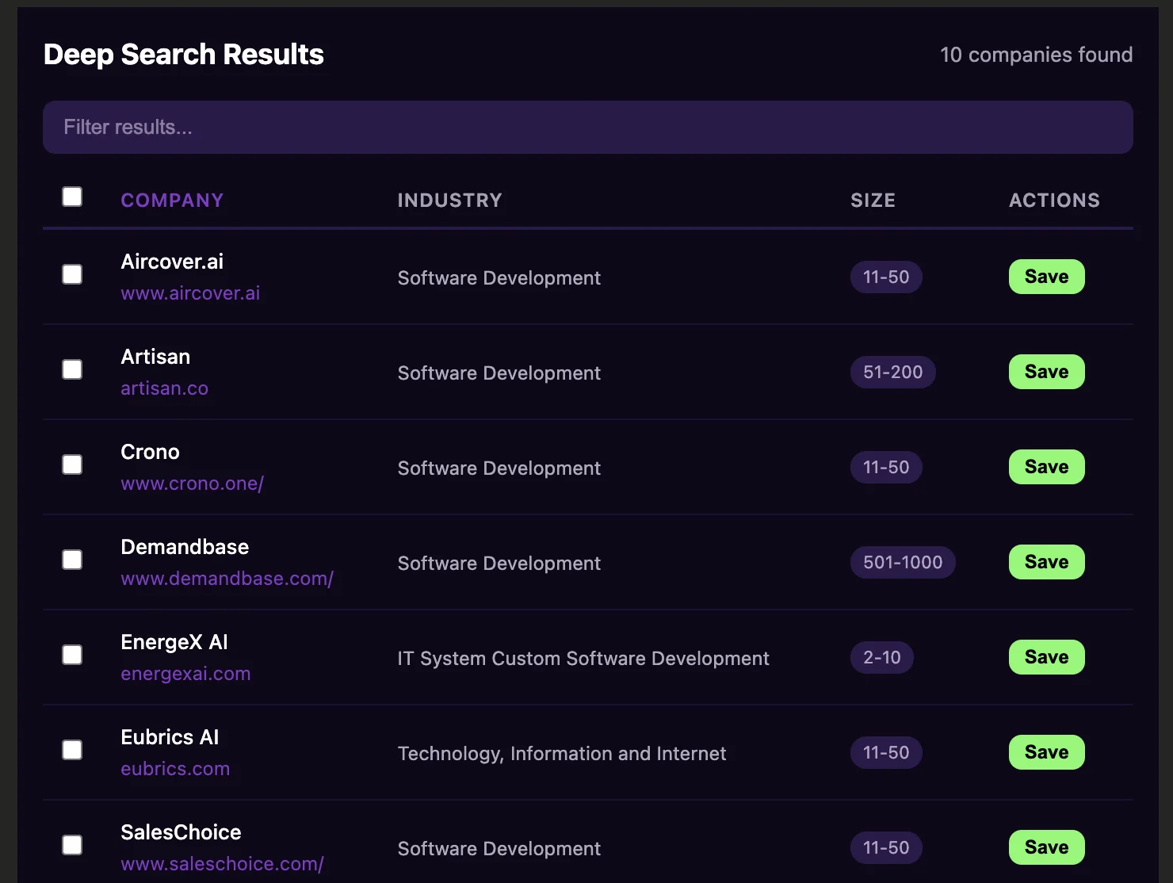Check the SalesChoice row checkbox
The width and height of the screenshot is (1173, 883).
point(72,845)
